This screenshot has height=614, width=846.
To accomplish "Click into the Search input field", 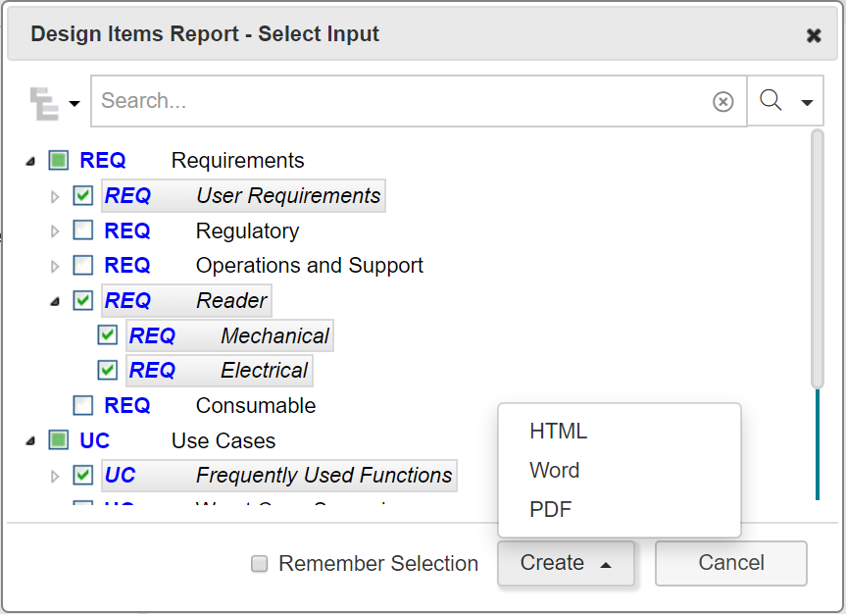I will tap(419, 102).
